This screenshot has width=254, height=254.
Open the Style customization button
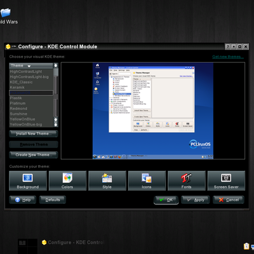coord(107,181)
